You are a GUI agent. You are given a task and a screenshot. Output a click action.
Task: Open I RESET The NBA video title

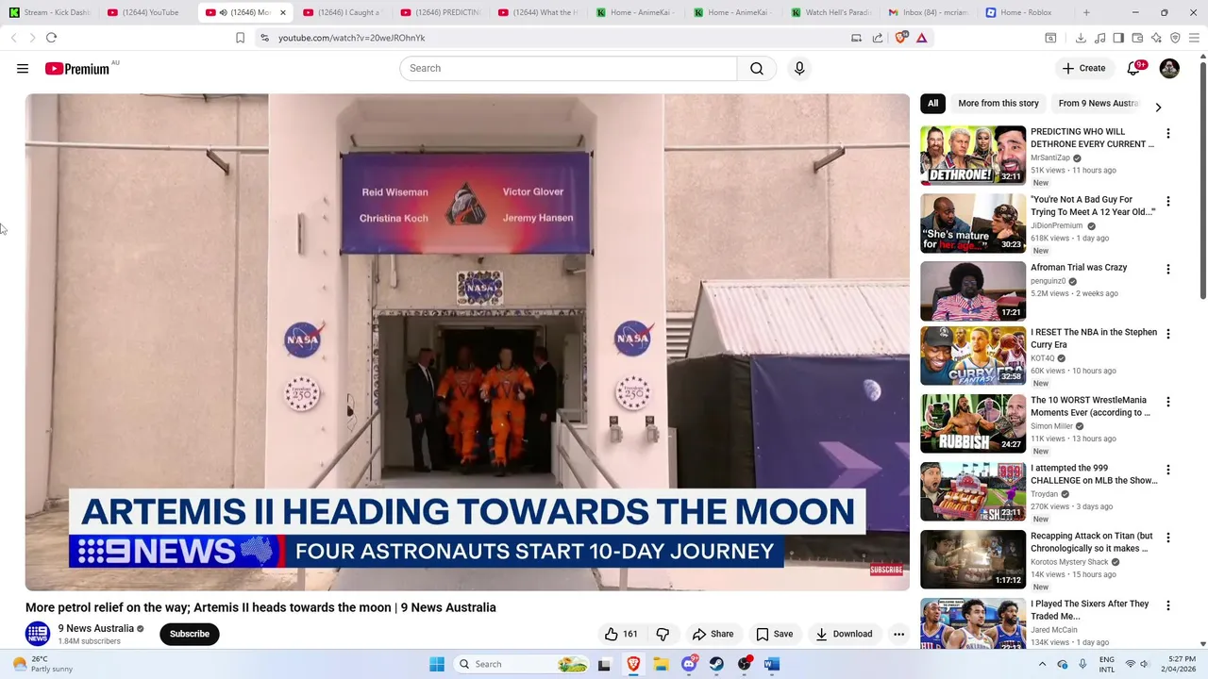click(x=1093, y=339)
